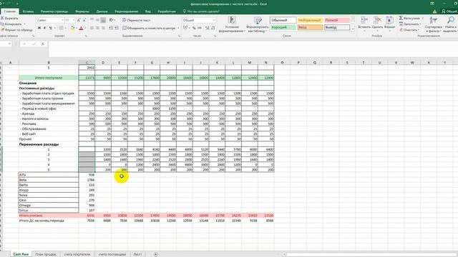458x257 pixels.
Task: Click the increase indent icon
Action: pos(117,28)
